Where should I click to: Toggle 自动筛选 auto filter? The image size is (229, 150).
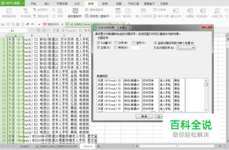click(26, 13)
